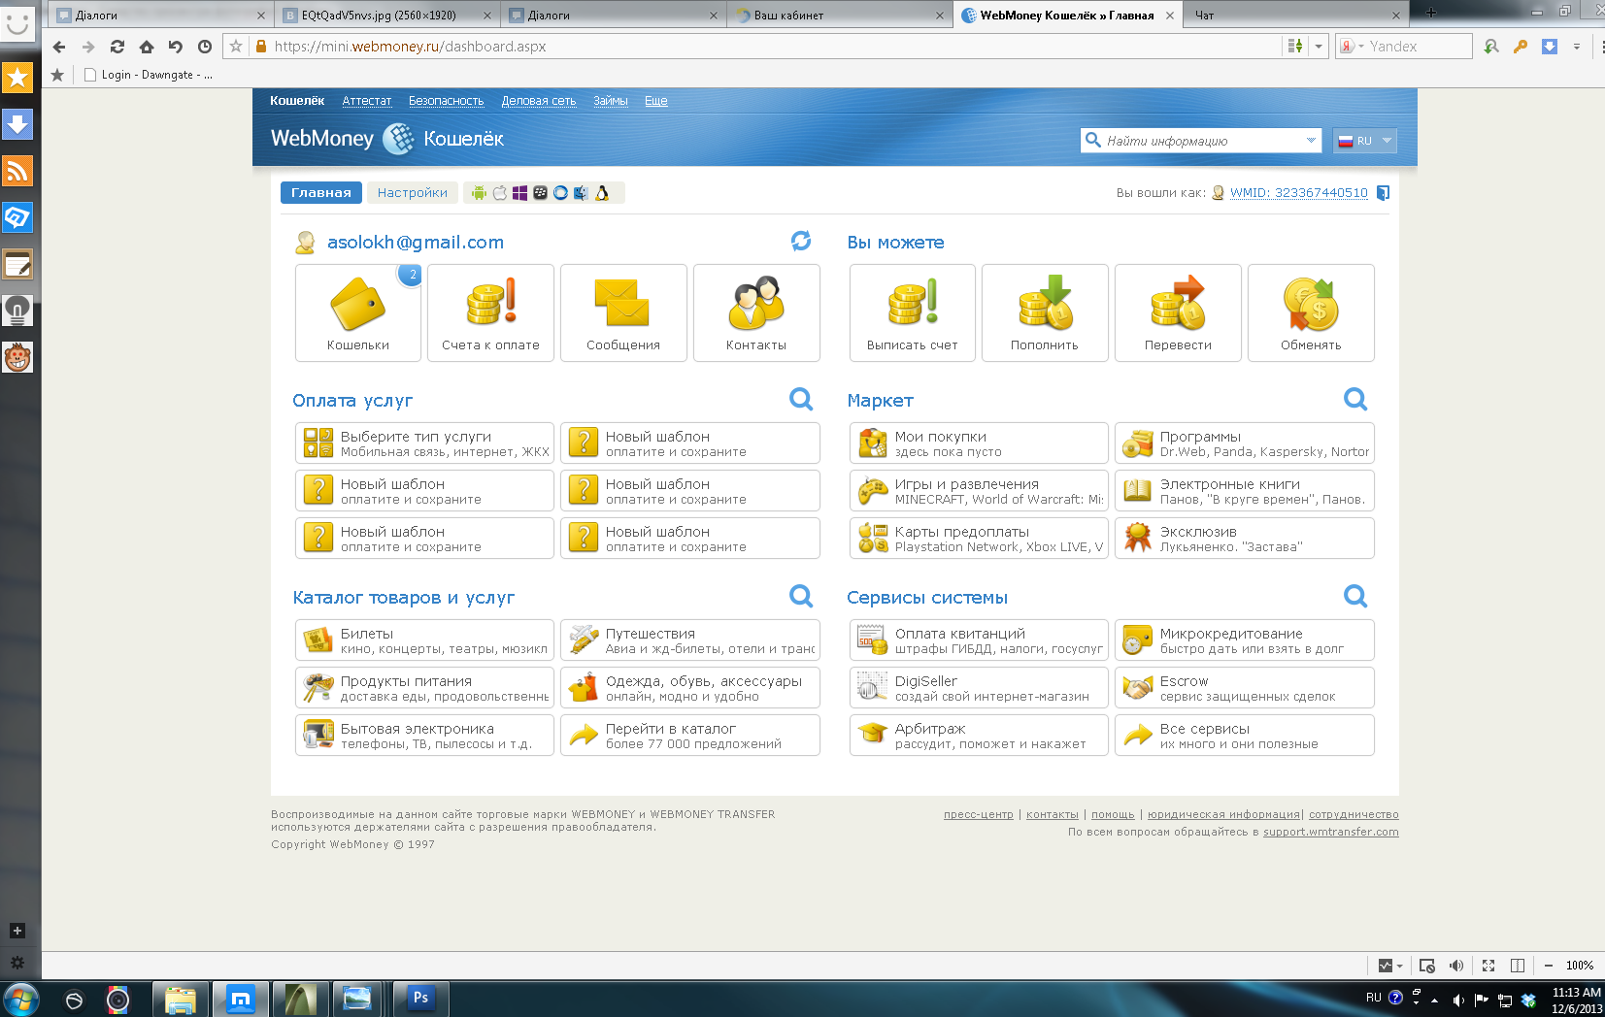Open the Контакты contacts tile
The height and width of the screenshot is (1017, 1605).
756,312
